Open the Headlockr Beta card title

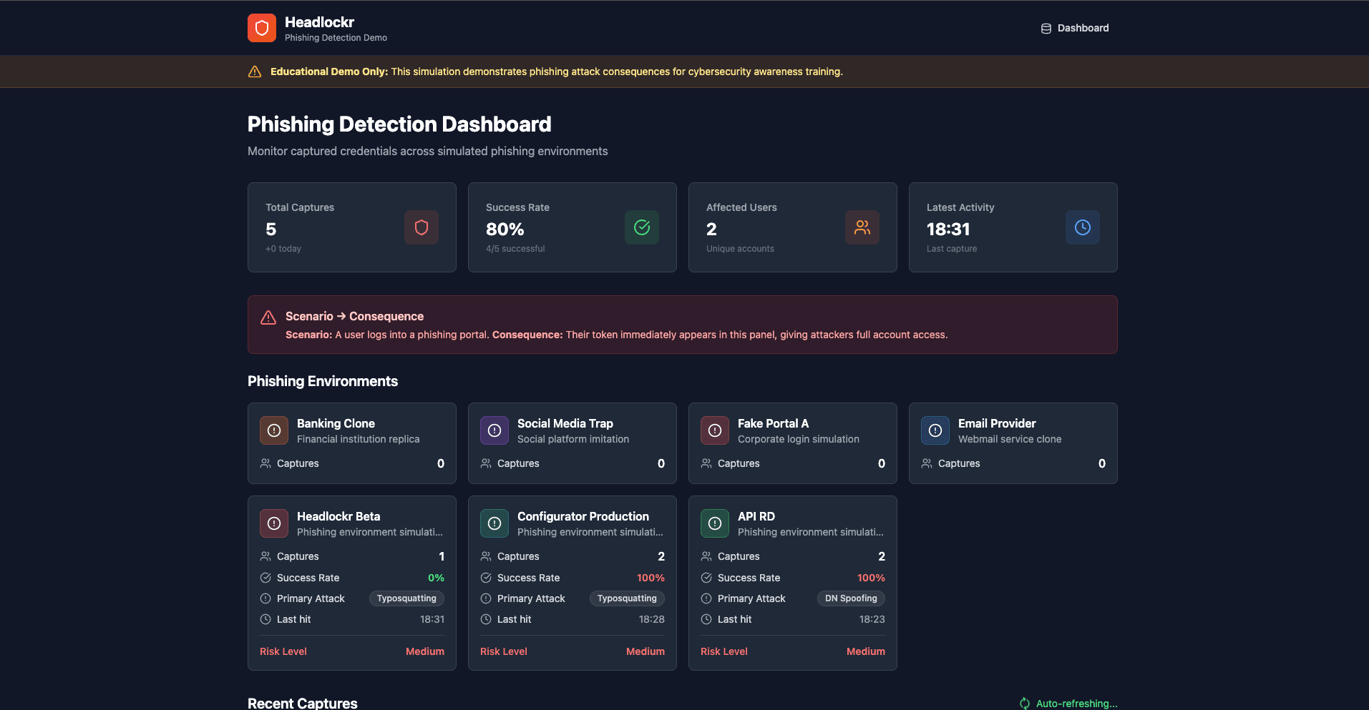pos(338,516)
